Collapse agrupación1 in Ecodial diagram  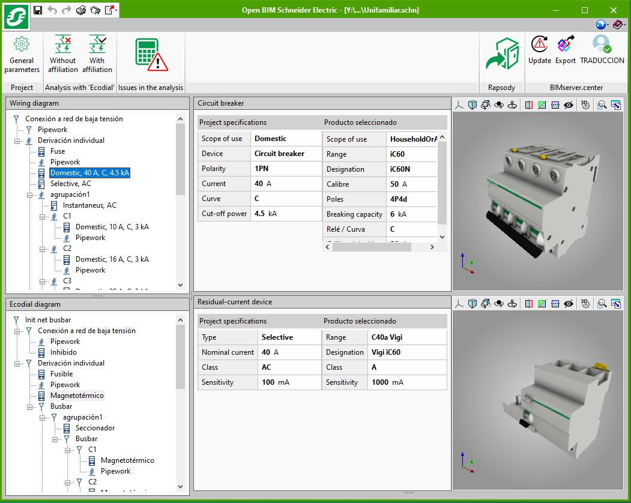click(42, 418)
